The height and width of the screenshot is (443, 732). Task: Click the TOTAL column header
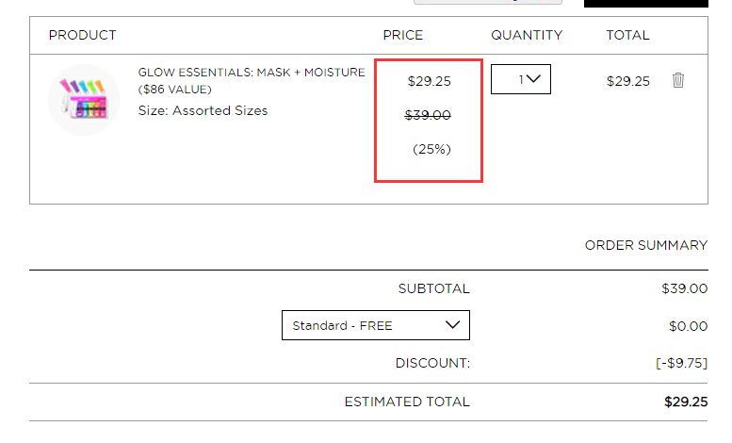(627, 35)
